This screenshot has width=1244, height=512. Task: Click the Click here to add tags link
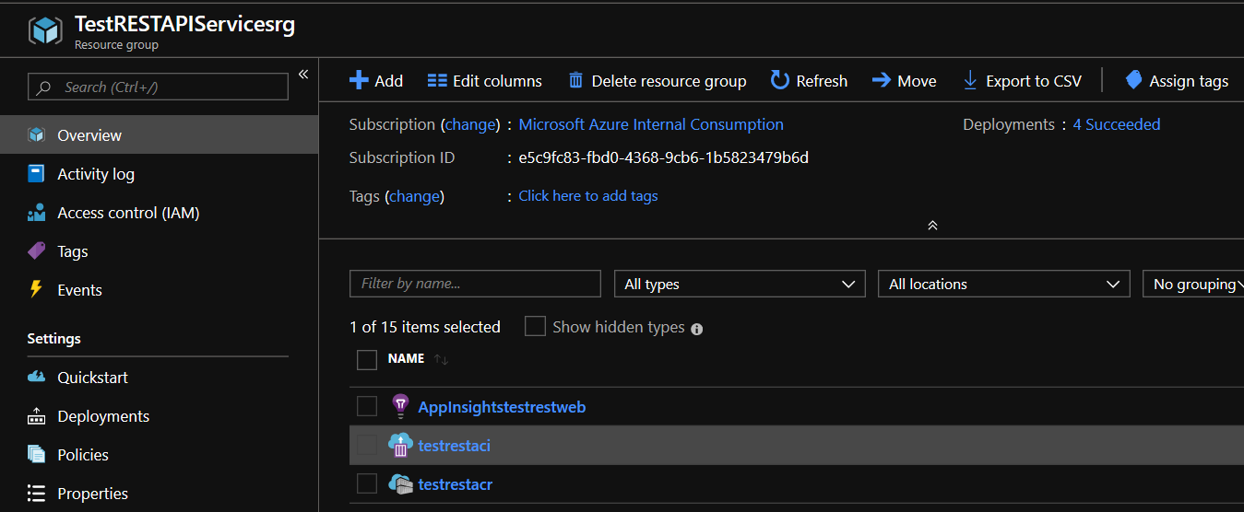pos(588,196)
